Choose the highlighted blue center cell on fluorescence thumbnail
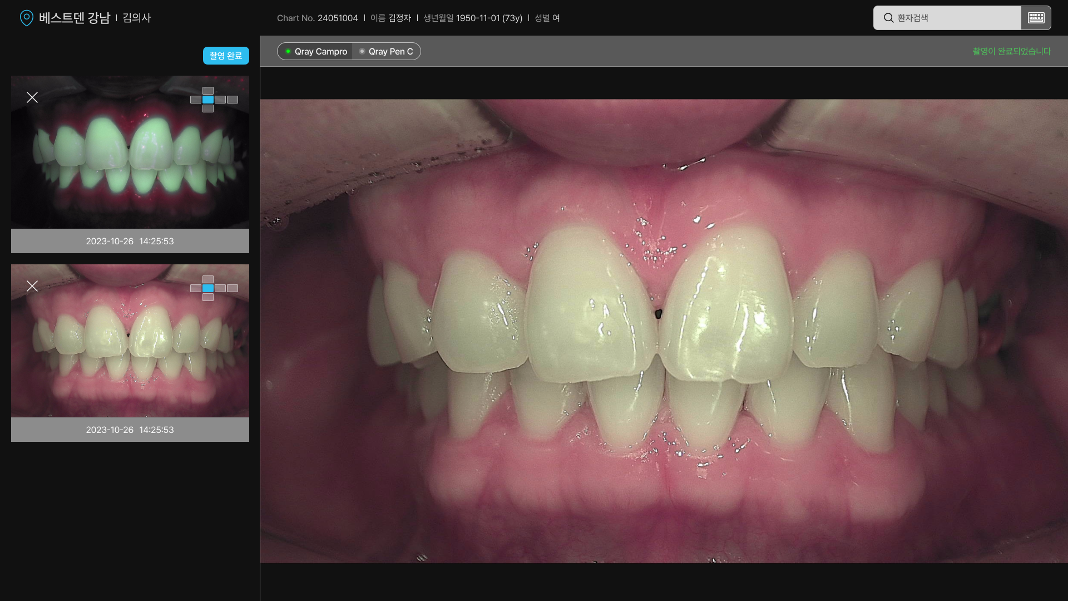1068x601 pixels. [208, 100]
